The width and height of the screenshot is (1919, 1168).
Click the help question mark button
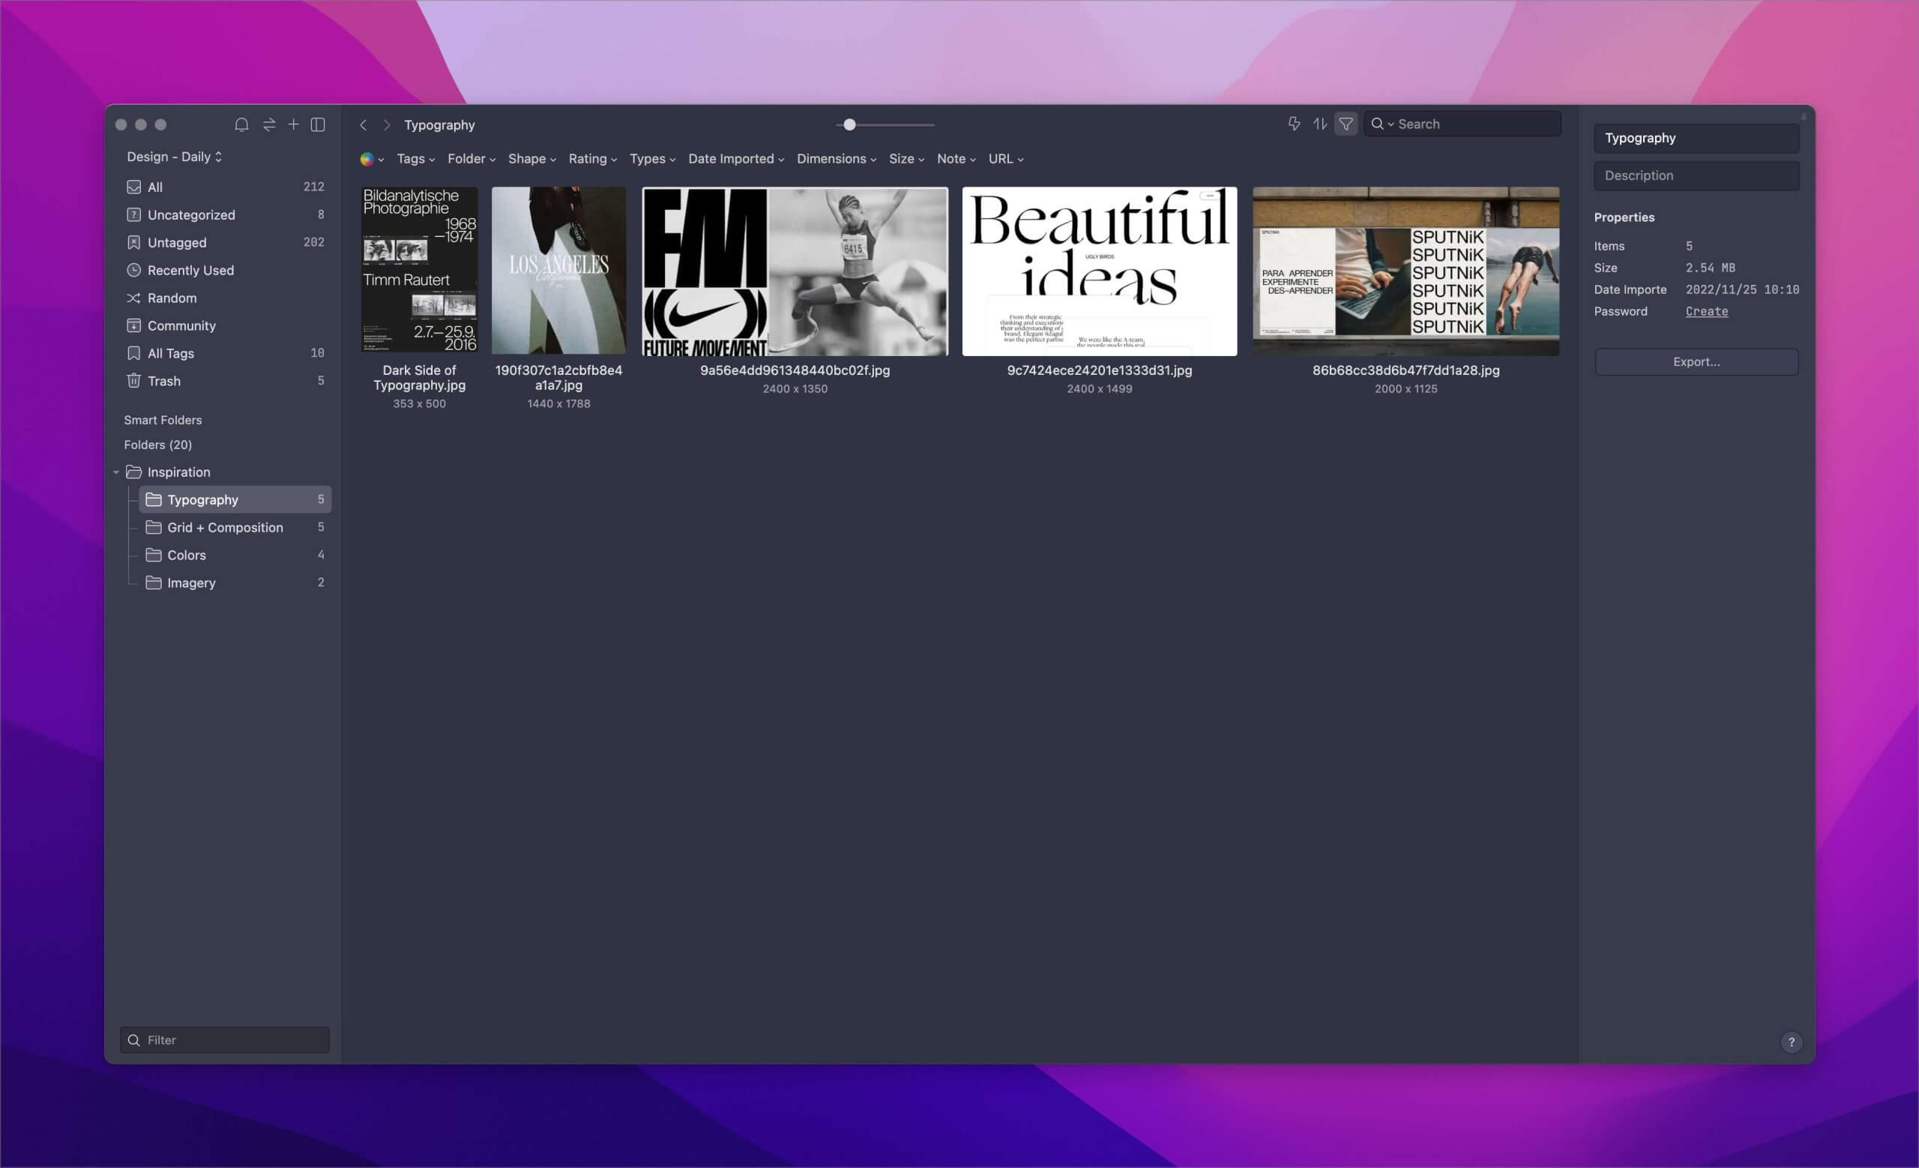[1792, 1042]
